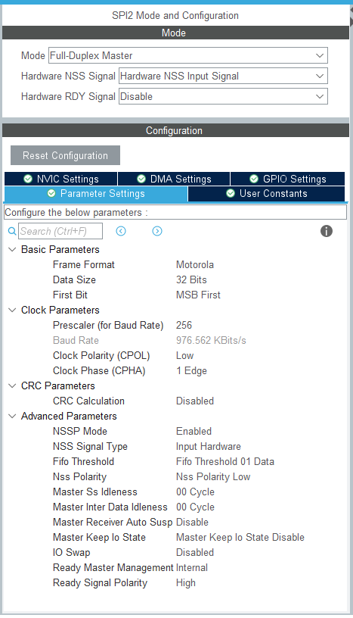The height and width of the screenshot is (618, 353).
Task: Open the Hardware NSS Signal dropdown
Action: [223, 76]
